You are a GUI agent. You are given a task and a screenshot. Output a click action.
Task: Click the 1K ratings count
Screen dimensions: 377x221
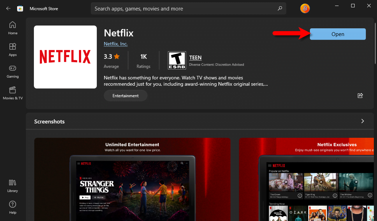(x=144, y=57)
